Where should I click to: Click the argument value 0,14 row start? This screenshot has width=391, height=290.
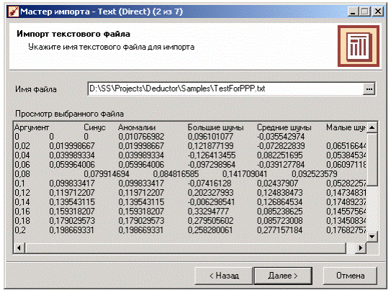click(x=22, y=202)
